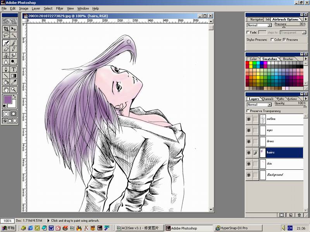This screenshot has width=310, height=232.
Task: Select the outline layer thumbnail
Action: (x=263, y=119)
